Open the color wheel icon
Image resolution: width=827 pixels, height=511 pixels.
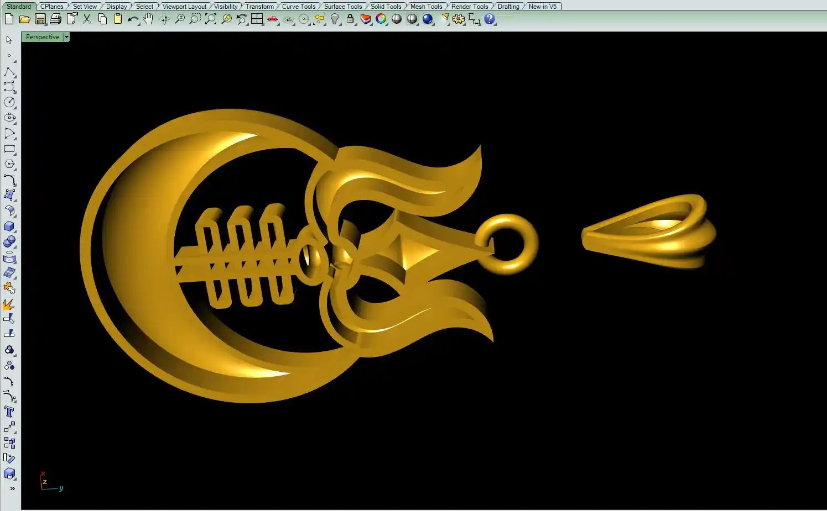tap(381, 19)
